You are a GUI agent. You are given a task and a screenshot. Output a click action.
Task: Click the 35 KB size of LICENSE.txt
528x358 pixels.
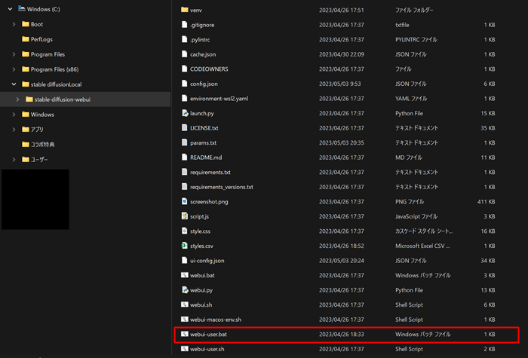[488, 128]
